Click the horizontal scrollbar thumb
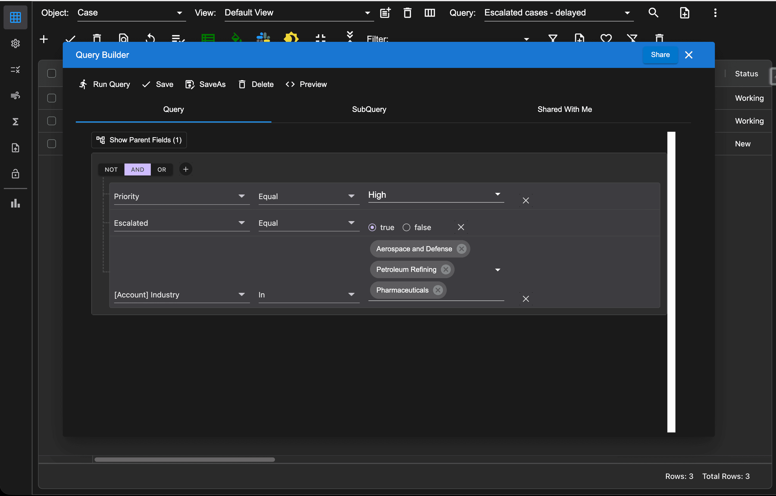 [x=184, y=460]
